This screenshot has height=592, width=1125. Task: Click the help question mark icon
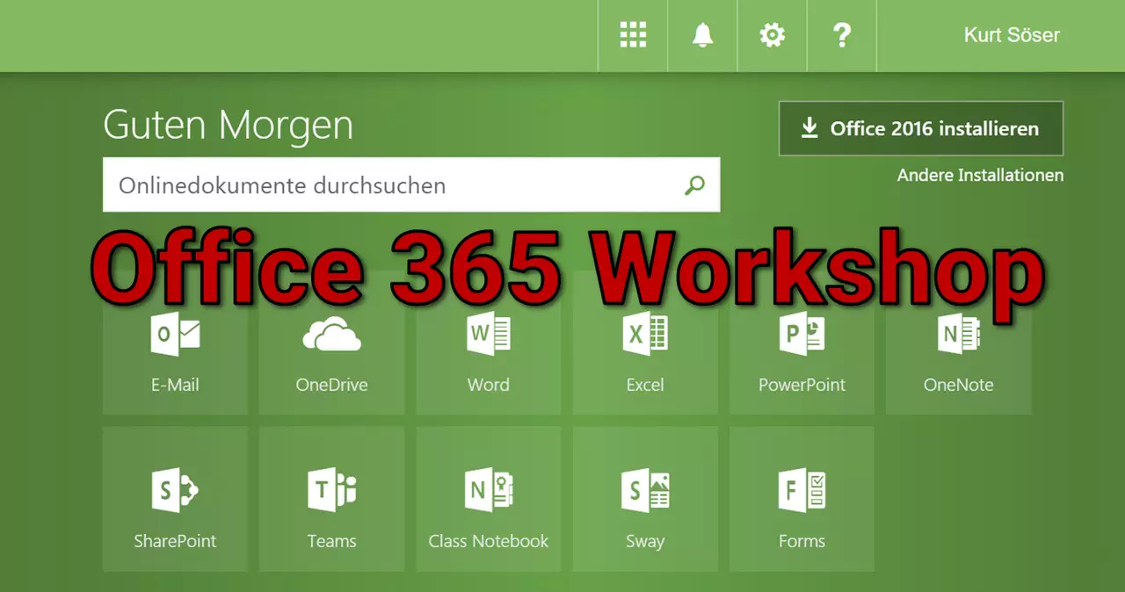point(841,35)
